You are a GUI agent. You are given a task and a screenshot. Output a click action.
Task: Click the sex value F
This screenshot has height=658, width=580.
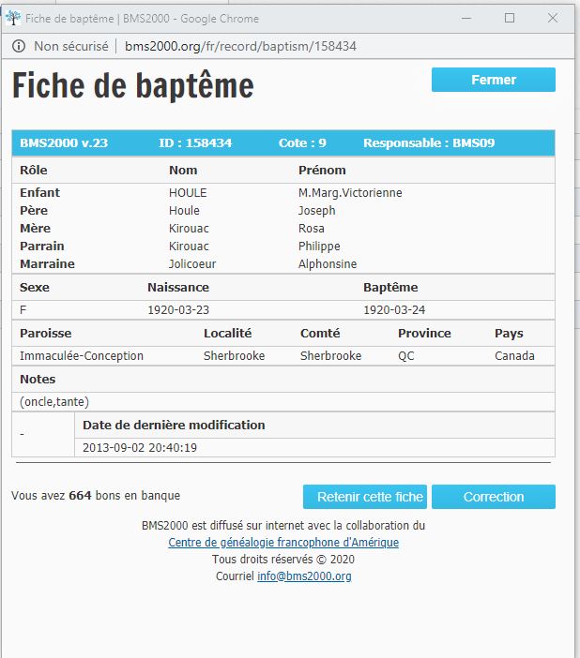pyautogui.click(x=23, y=310)
